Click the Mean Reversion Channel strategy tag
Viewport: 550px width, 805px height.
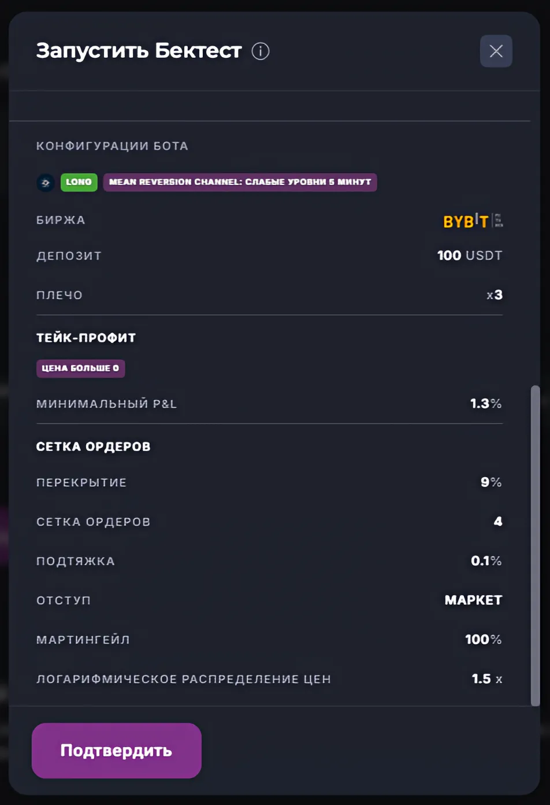(x=240, y=182)
